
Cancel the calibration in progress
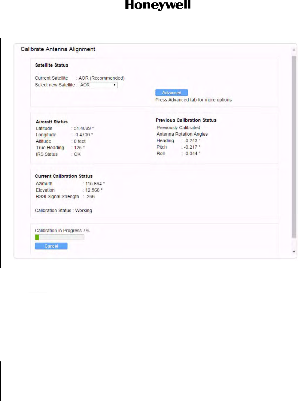pyautogui.click(x=51, y=246)
